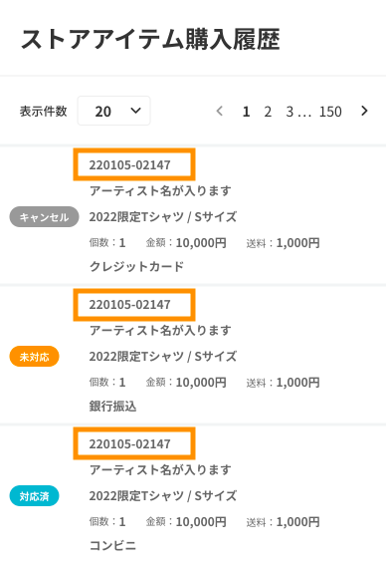This screenshot has width=386, height=562.
Task: Select item name in the 未対応 order
Action: click(x=163, y=357)
